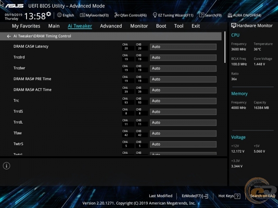Select the Trcdrd label
The image size is (278, 208).
pos(19,57)
